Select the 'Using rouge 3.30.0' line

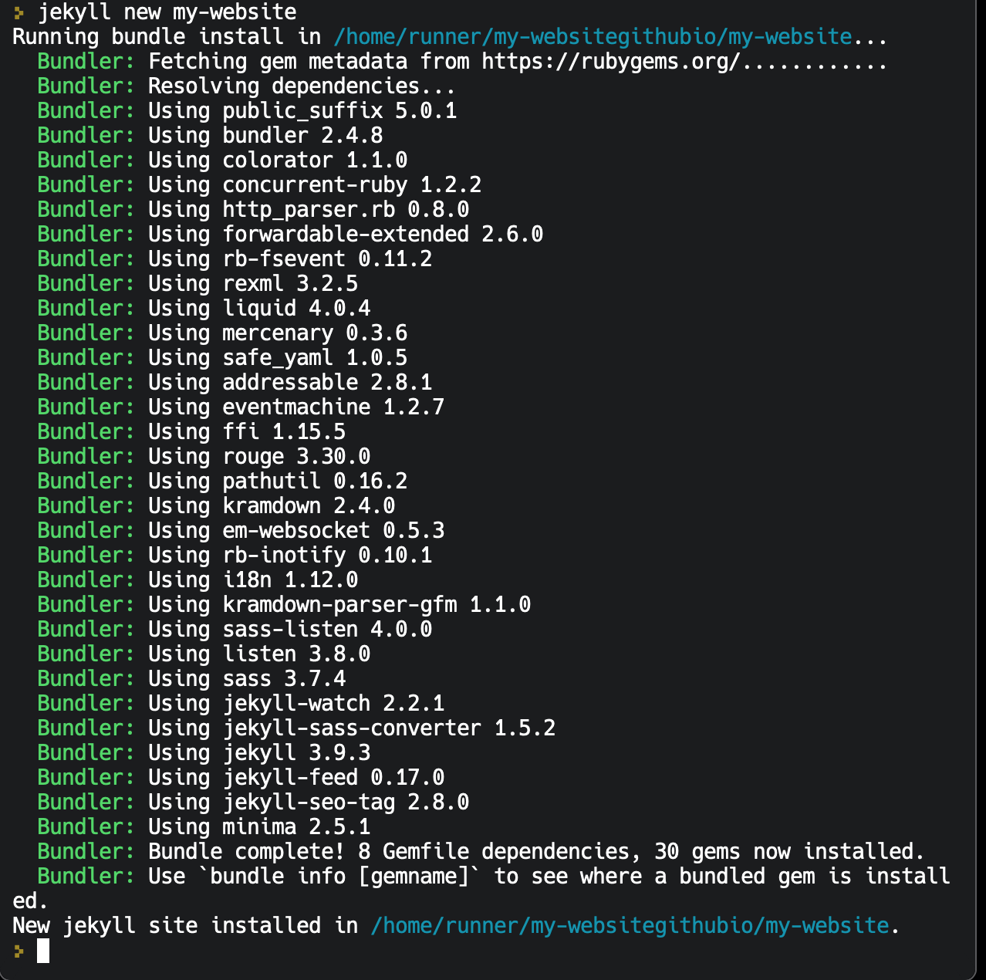(x=259, y=457)
